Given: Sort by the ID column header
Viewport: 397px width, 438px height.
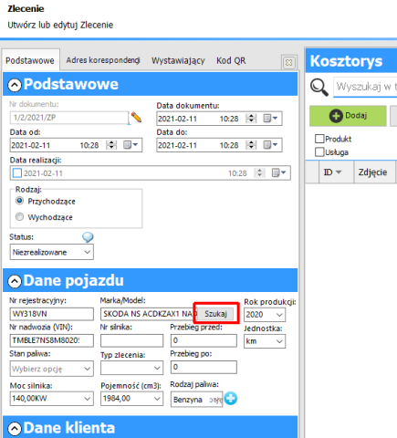Looking at the screenshot, I should 337,172.
